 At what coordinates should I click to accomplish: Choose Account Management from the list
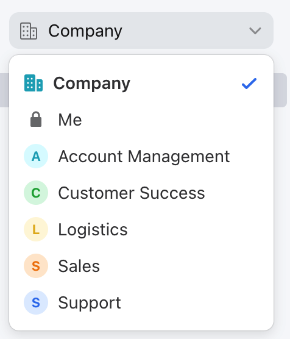(x=141, y=156)
